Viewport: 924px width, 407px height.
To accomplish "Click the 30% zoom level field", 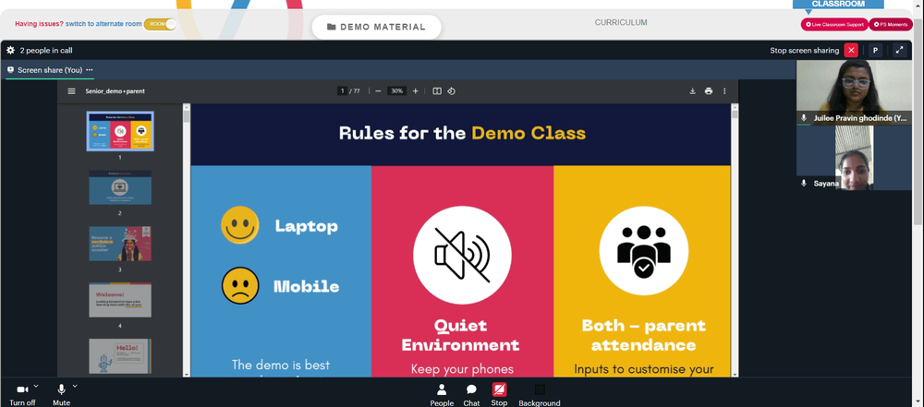I will click(396, 90).
